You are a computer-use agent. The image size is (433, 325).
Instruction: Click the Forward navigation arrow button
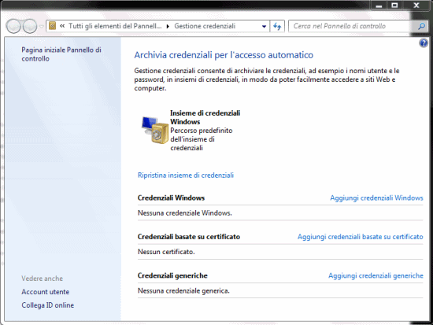pyautogui.click(x=30, y=26)
